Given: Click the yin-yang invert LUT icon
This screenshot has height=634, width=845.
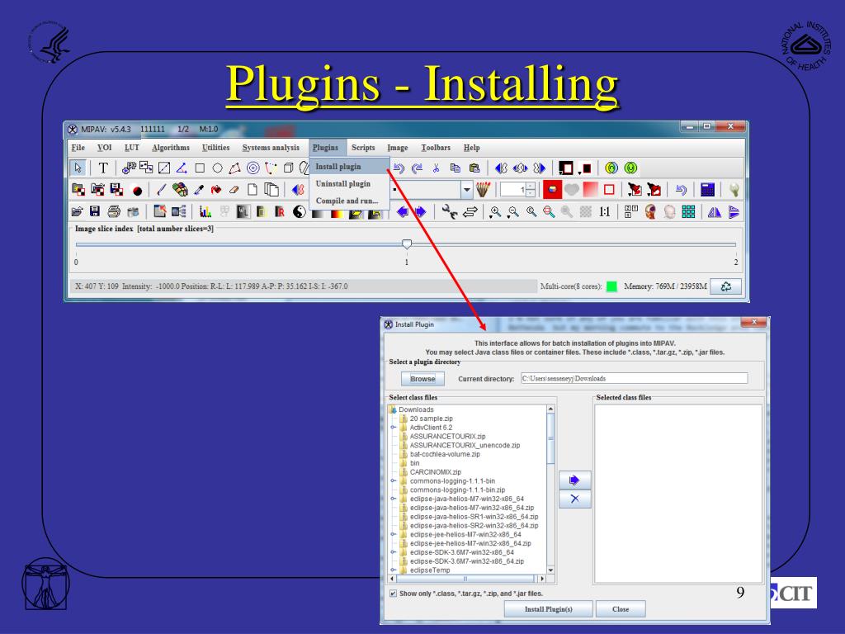Looking at the screenshot, I should coord(299,212).
